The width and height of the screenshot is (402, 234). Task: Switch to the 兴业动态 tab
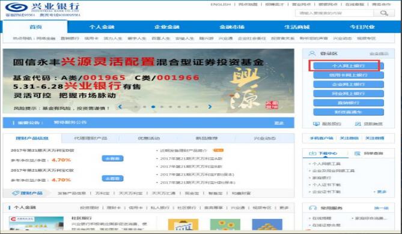pos(264,138)
